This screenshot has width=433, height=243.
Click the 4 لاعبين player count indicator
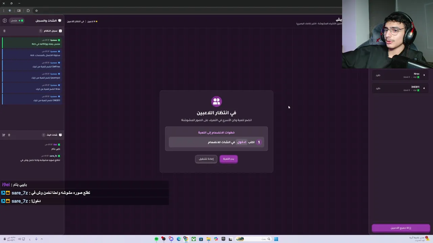point(92,21)
